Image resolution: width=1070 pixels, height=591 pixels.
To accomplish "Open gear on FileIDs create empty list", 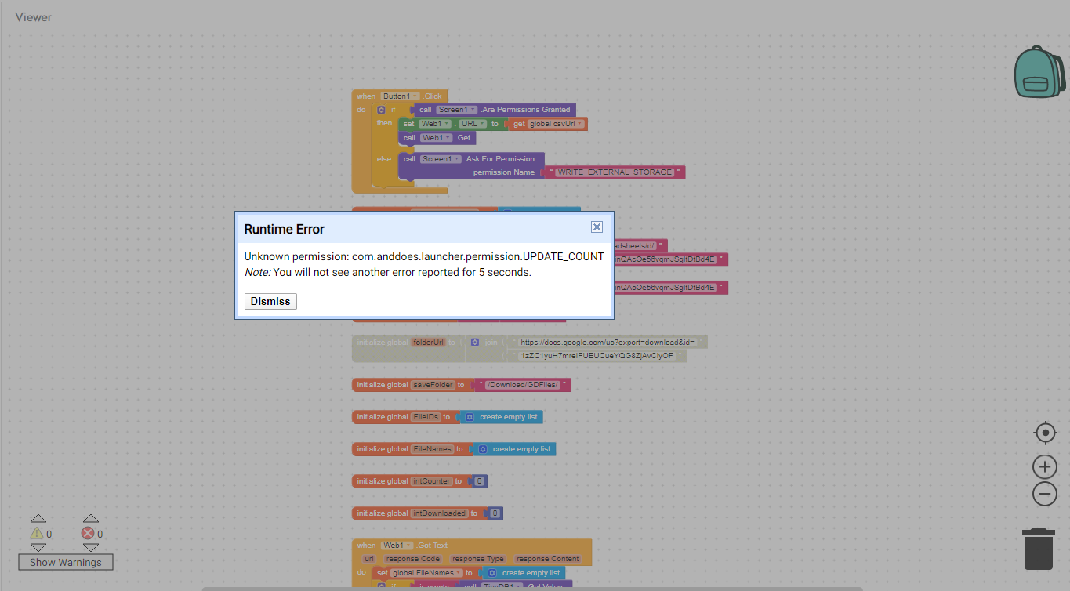I will pyautogui.click(x=470, y=417).
